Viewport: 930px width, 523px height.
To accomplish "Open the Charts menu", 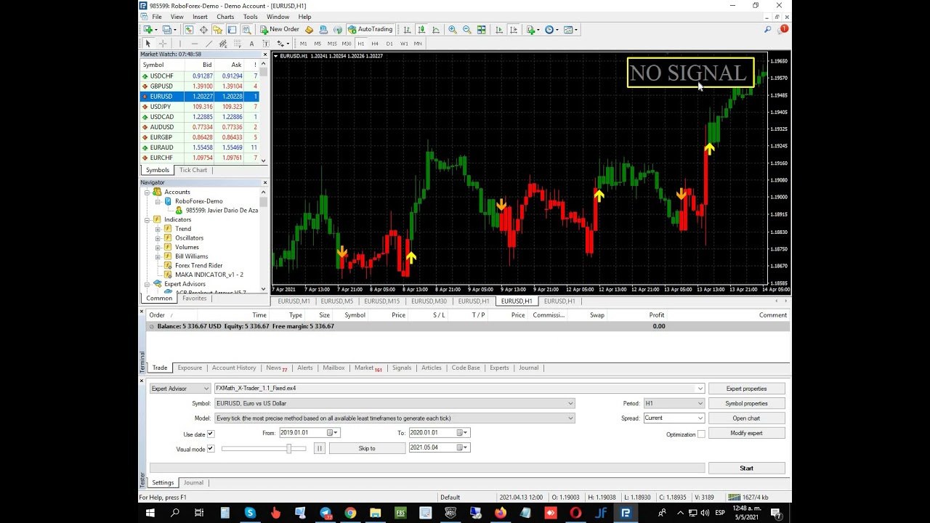I will [x=225, y=17].
